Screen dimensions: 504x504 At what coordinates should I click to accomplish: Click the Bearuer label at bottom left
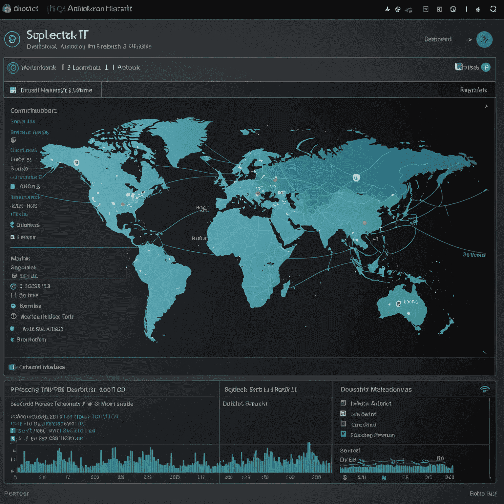pyautogui.click(x=16, y=493)
